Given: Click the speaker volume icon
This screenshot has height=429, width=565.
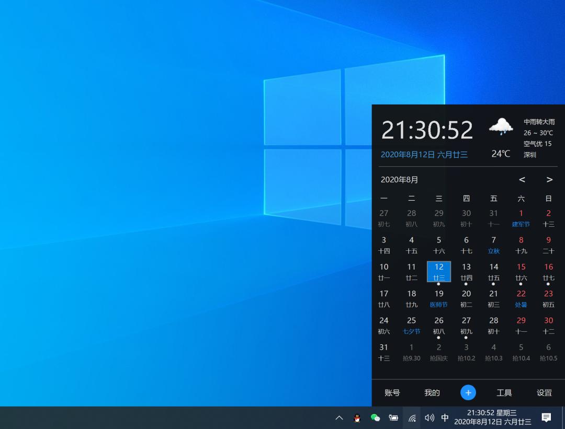Looking at the screenshot, I should (429, 418).
